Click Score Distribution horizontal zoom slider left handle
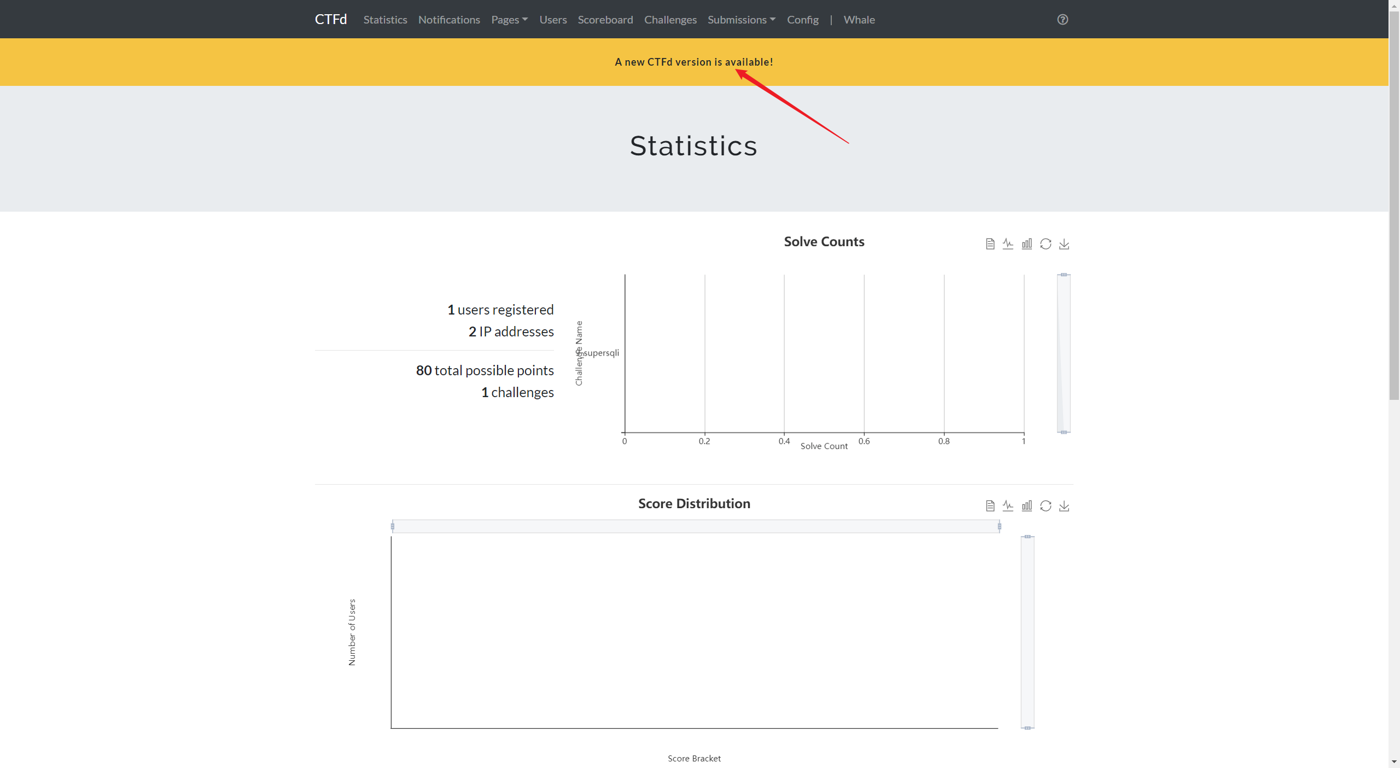This screenshot has width=1400, height=768. [392, 526]
